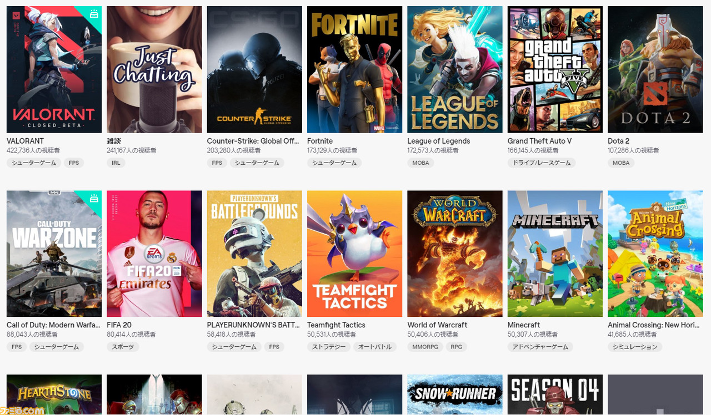The image size is (711, 415).
Task: Click the シミュレーション tag
Action: point(635,347)
